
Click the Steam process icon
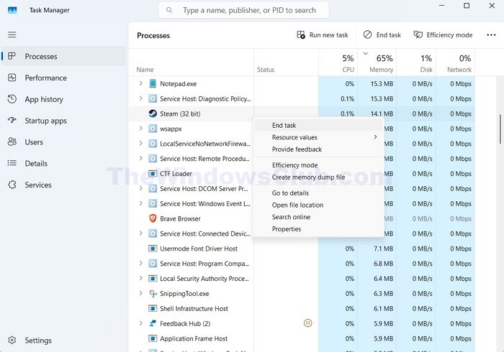(x=153, y=114)
